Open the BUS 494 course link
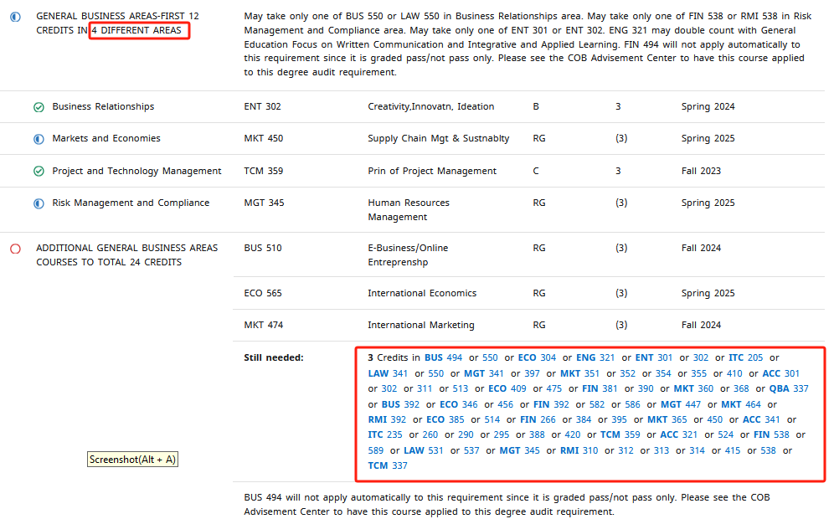834x519 pixels. pyautogui.click(x=443, y=357)
